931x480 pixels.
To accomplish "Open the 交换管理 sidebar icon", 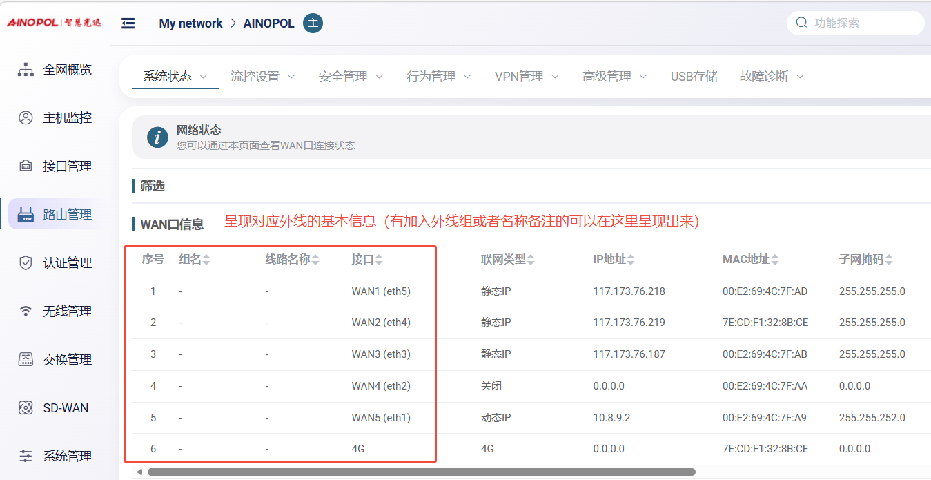I will (26, 360).
